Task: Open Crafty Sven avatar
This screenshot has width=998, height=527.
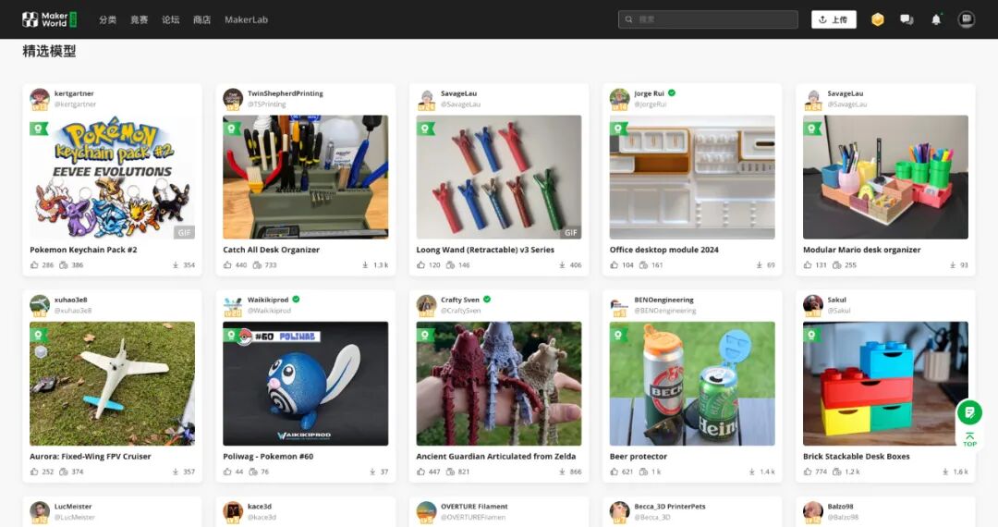Action: tap(426, 305)
